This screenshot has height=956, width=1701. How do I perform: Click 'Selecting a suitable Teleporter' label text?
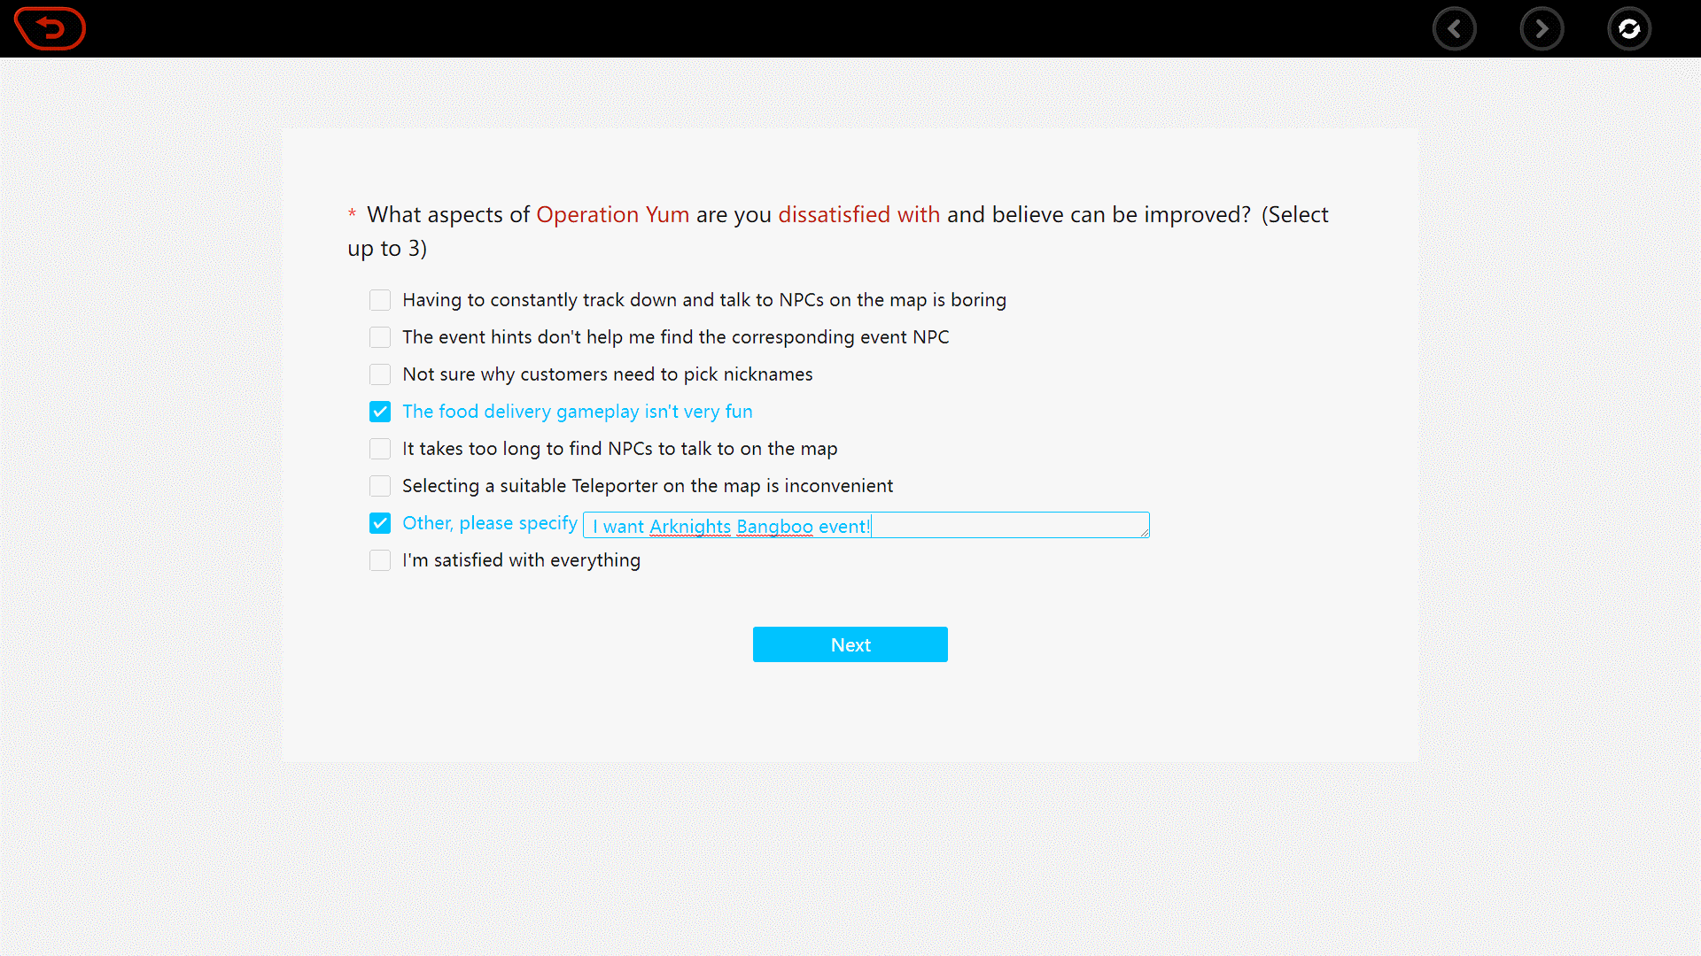coord(648,486)
